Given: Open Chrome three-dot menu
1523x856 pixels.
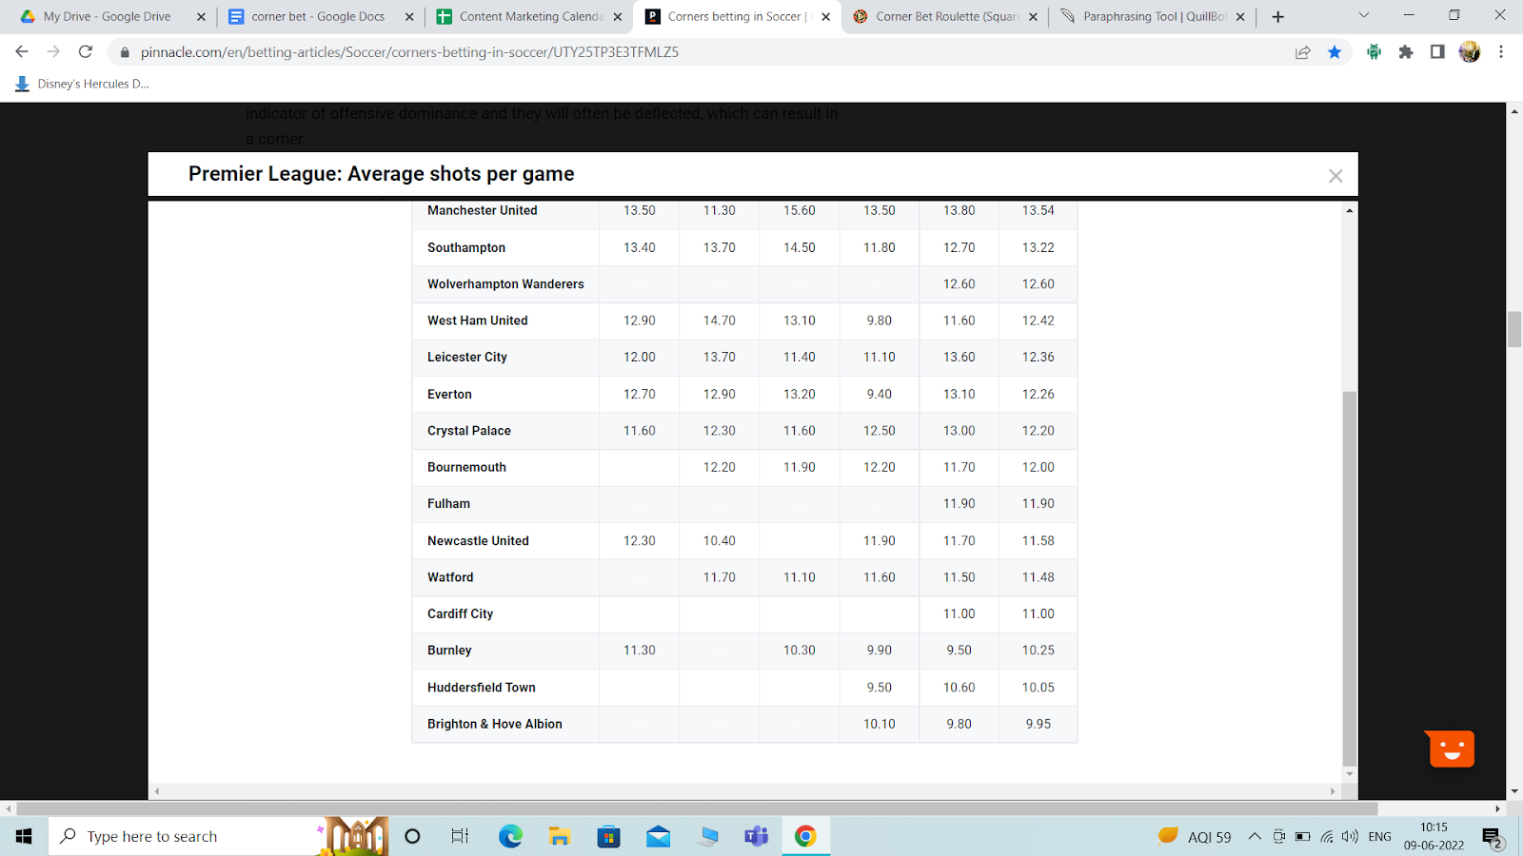Looking at the screenshot, I should [x=1501, y=52].
